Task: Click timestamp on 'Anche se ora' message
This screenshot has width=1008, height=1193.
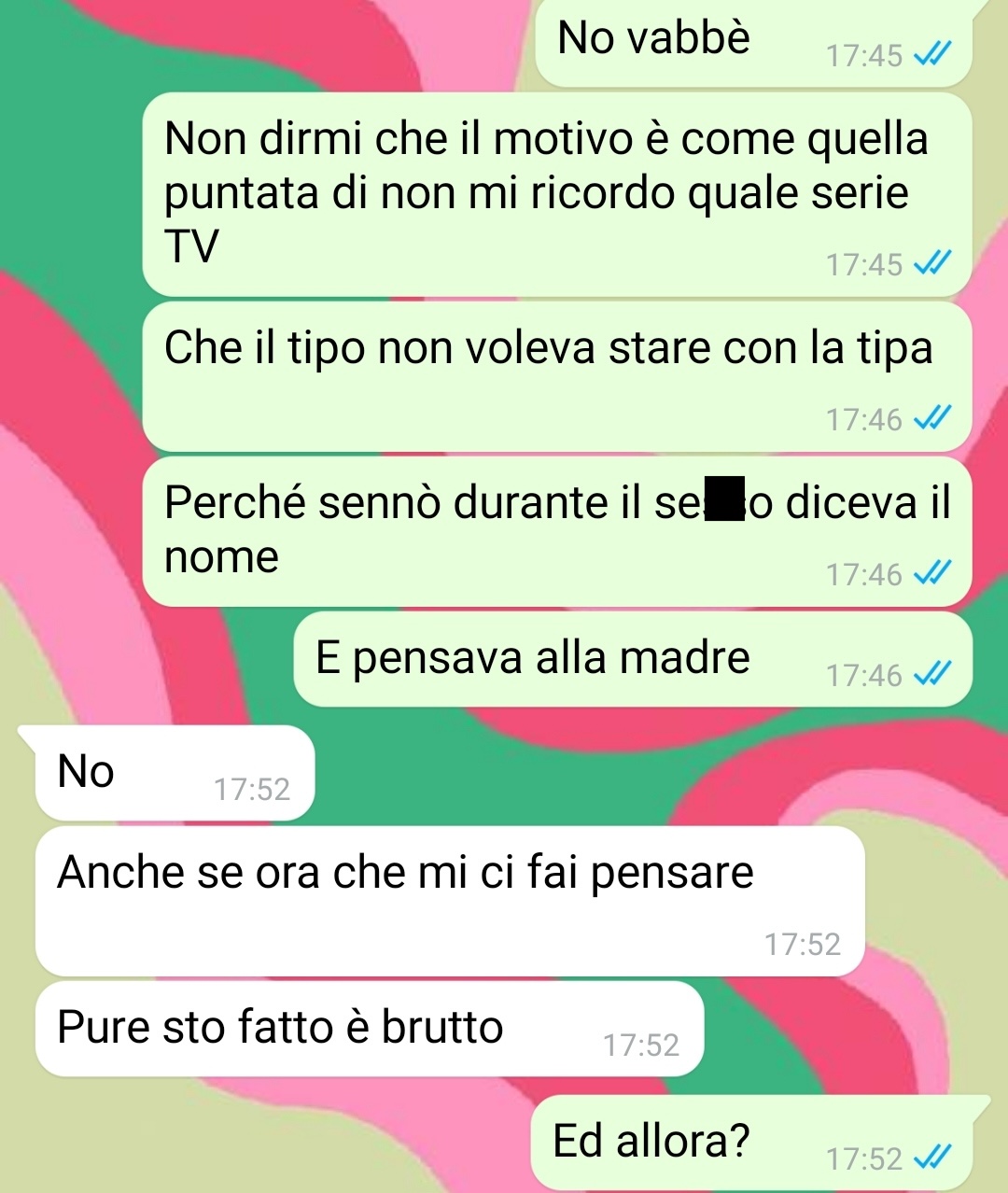Action: click(x=803, y=945)
